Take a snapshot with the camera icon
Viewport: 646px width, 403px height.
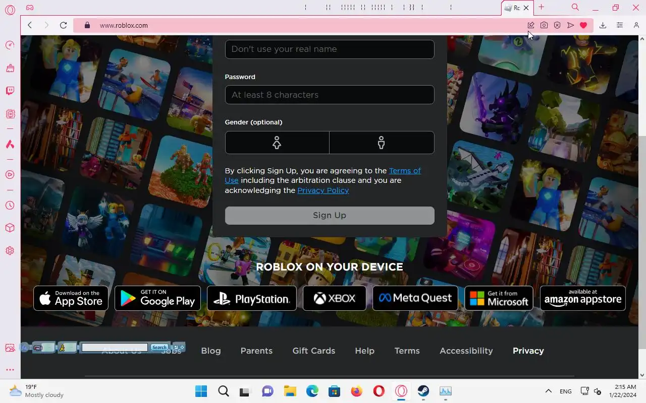tap(544, 25)
